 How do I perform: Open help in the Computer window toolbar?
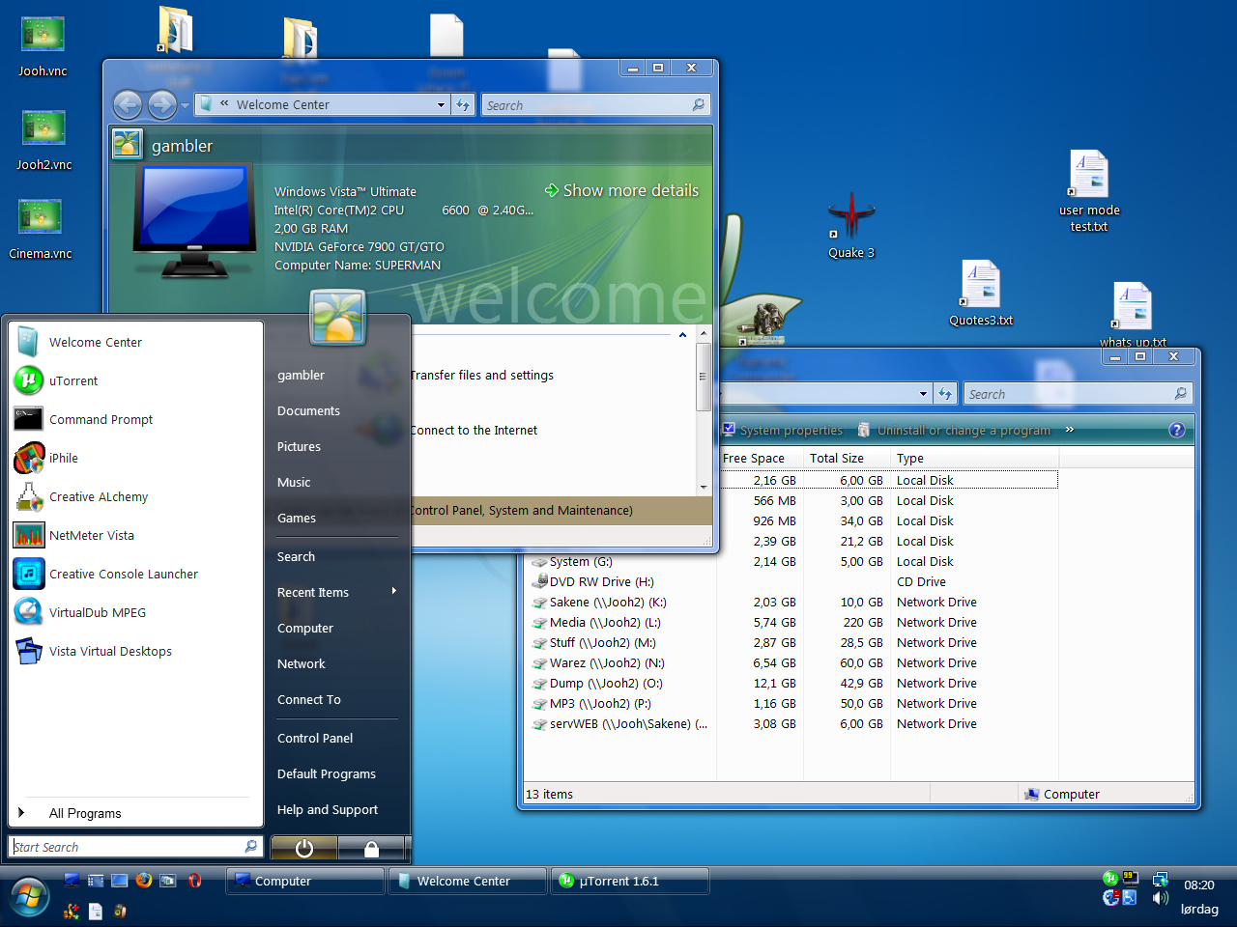(1176, 430)
